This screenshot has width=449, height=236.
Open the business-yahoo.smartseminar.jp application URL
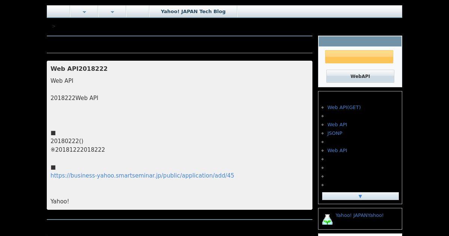142,176
